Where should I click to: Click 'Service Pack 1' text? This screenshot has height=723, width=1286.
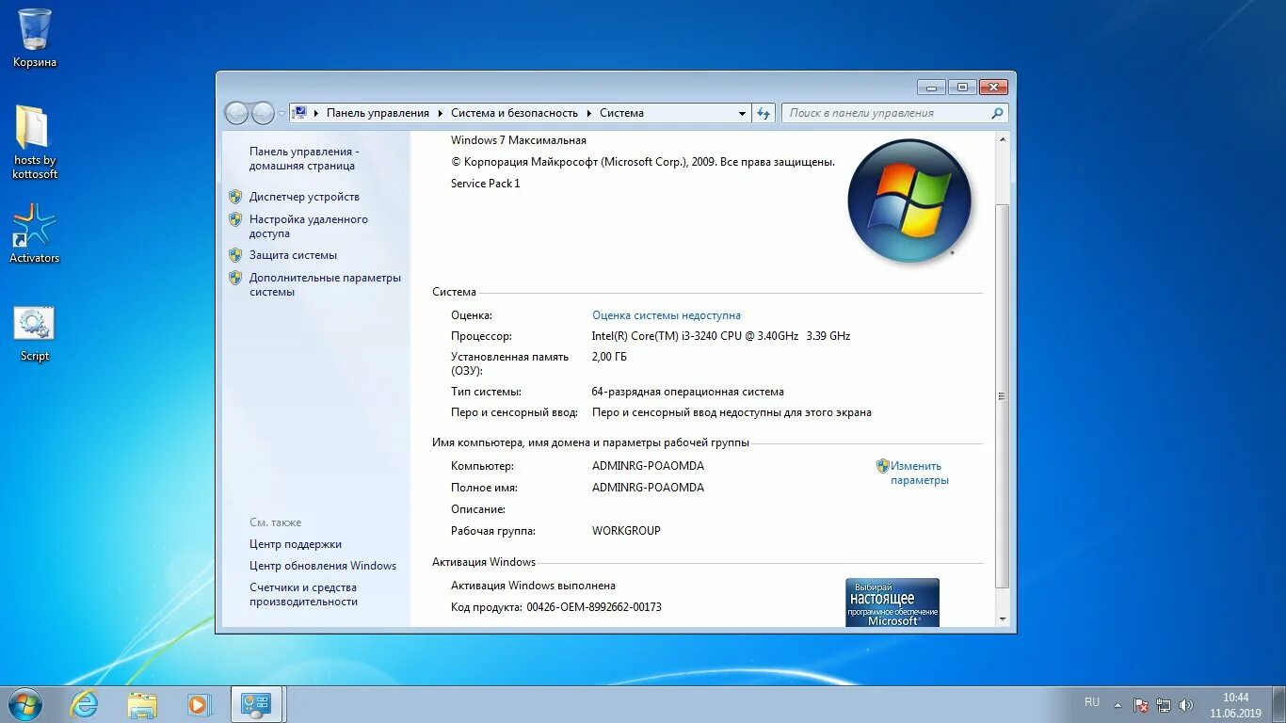485,184
